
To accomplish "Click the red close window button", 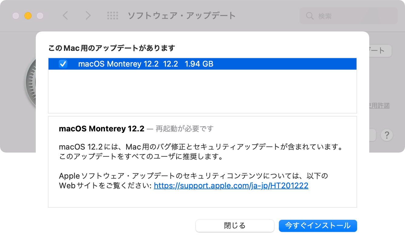I will click(16, 16).
